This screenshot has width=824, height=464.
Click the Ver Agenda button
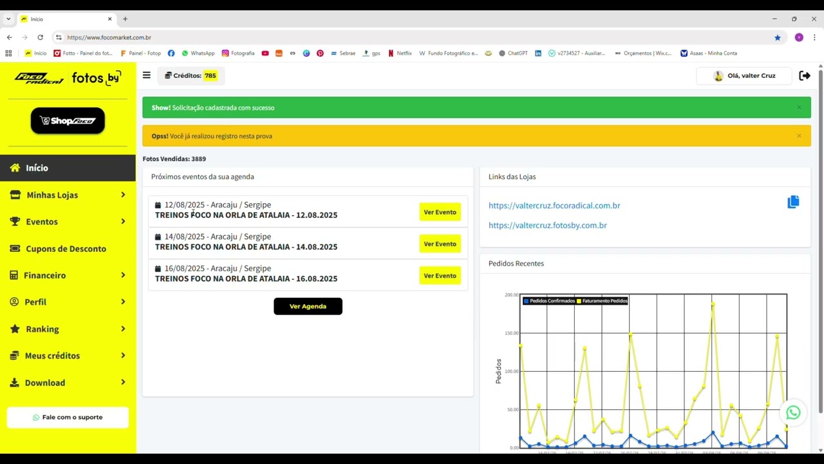(x=308, y=306)
